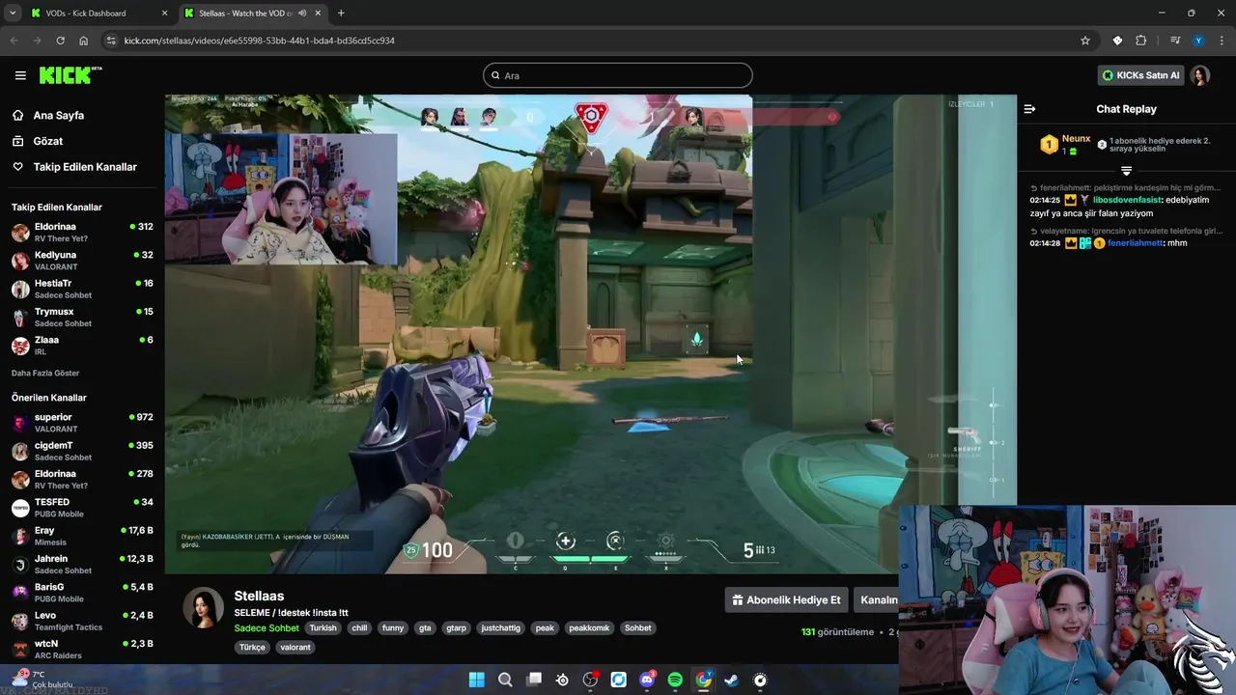Click Abonelik Hediye Et button
The height and width of the screenshot is (695, 1236).
(786, 599)
